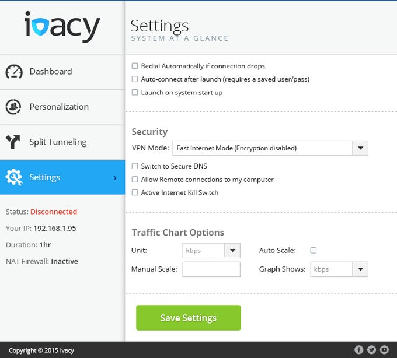Enable Redial Automatically if connection drops
Image resolution: width=397 pixels, height=358 pixels.
coord(135,66)
